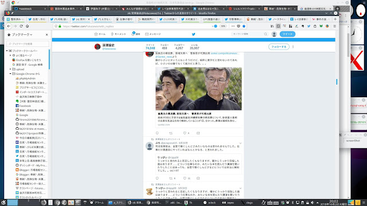Go back with Firefox back arrow
The height and width of the screenshot is (206, 367).
click(x=9, y=26)
